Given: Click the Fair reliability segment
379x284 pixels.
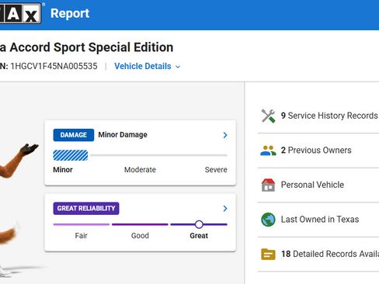Looking at the screenshot, I should coord(82,224).
